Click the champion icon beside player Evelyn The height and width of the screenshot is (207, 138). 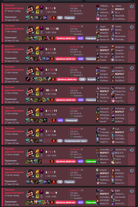coord(98,71)
